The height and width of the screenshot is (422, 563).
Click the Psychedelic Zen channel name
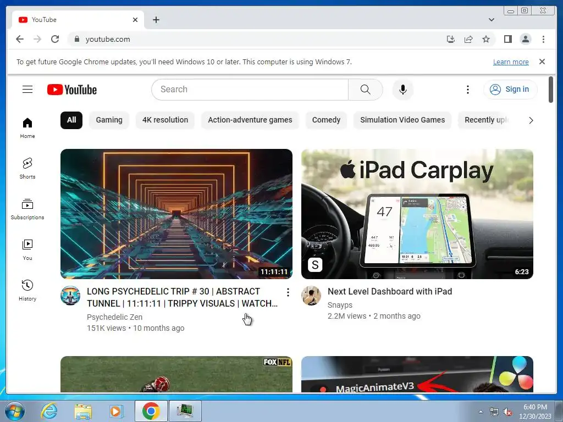[114, 317]
